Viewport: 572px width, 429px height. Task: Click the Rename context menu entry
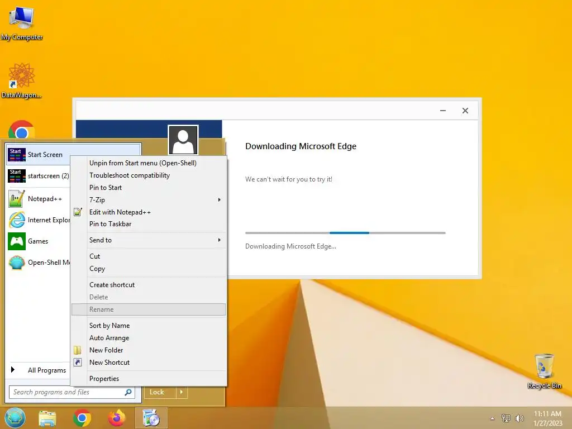149,309
